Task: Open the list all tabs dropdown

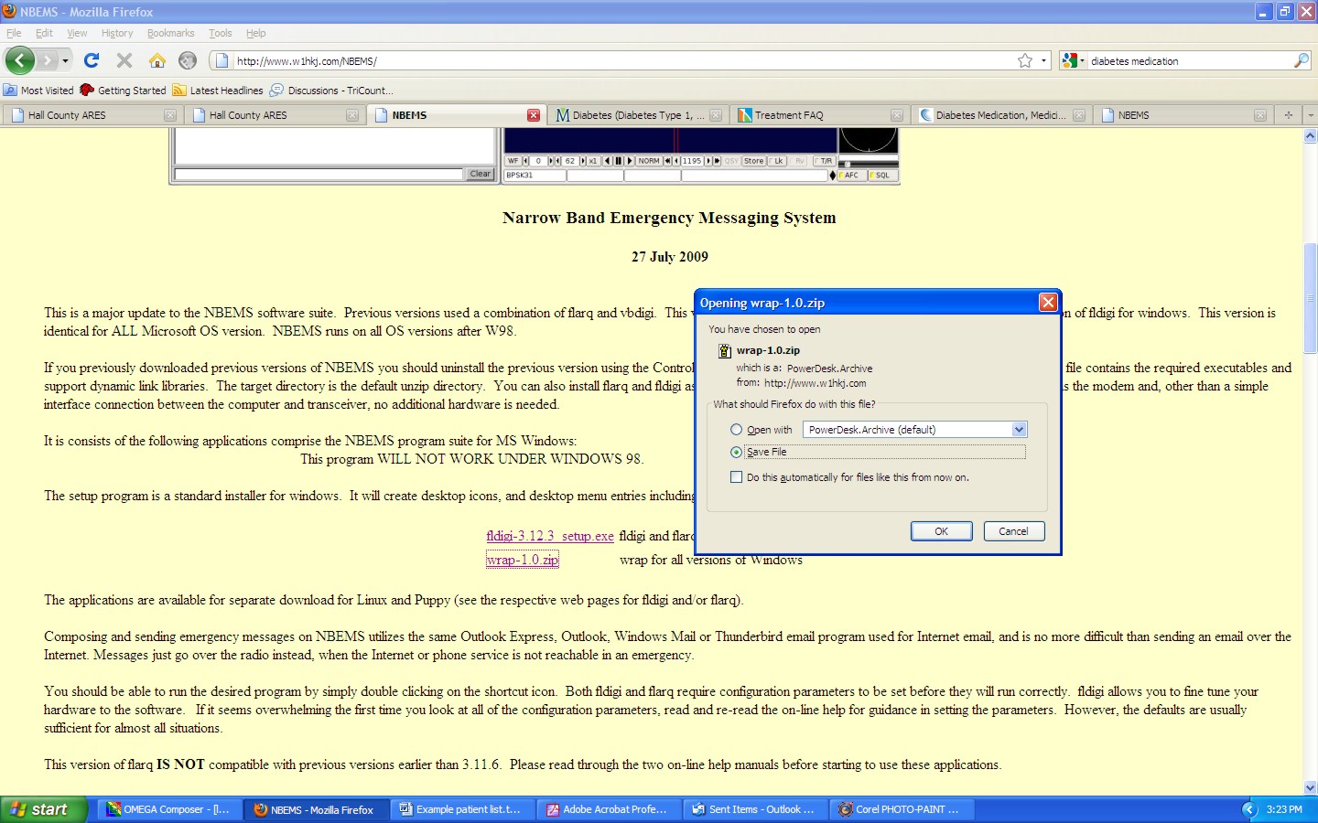Action: tap(1311, 115)
